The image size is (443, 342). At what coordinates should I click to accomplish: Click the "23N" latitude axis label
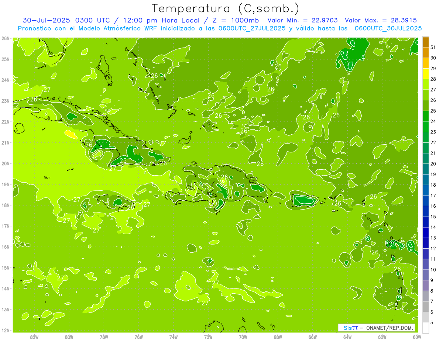5,101
